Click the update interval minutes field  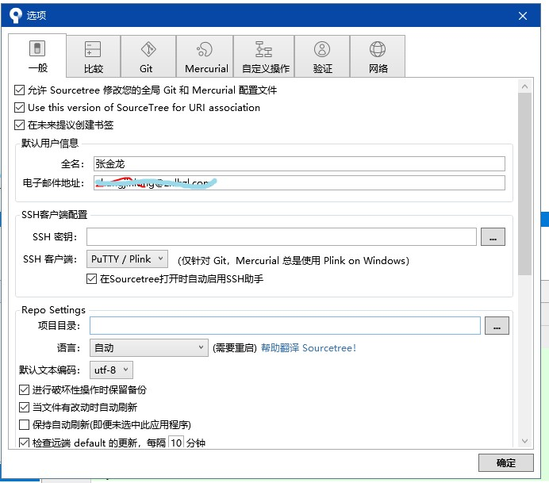pyautogui.click(x=176, y=443)
